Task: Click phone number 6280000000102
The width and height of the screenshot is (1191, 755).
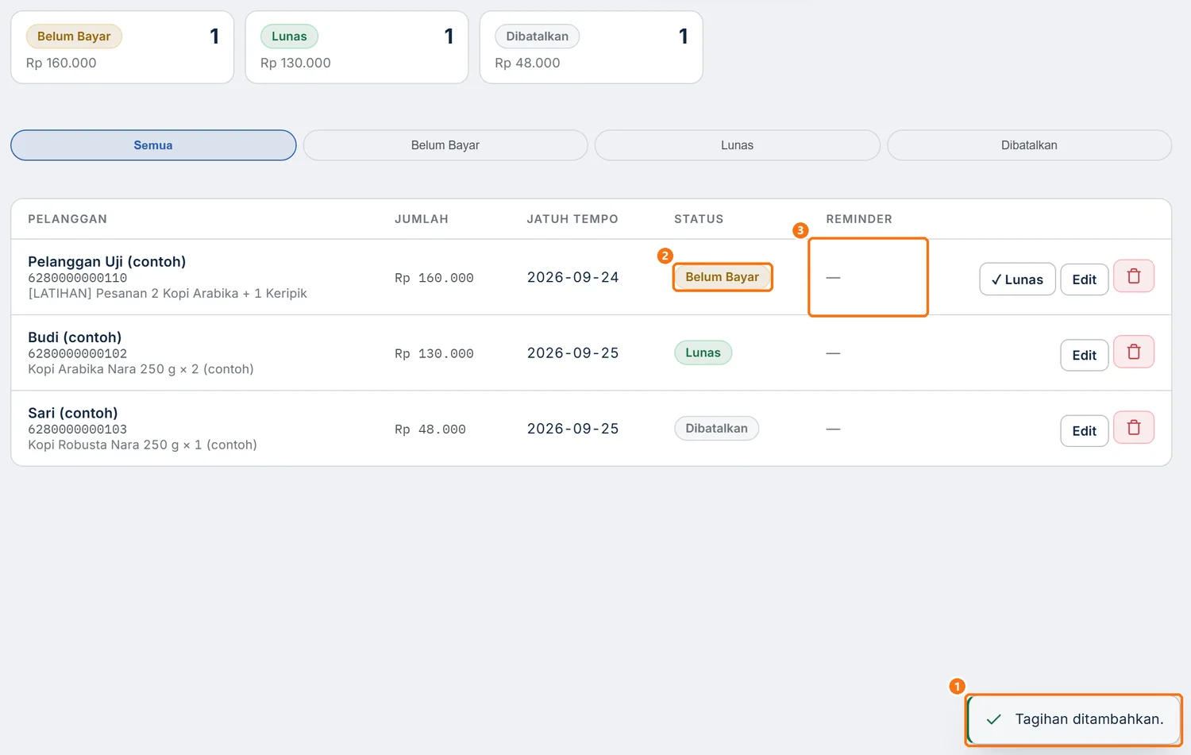Action: pyautogui.click(x=78, y=353)
